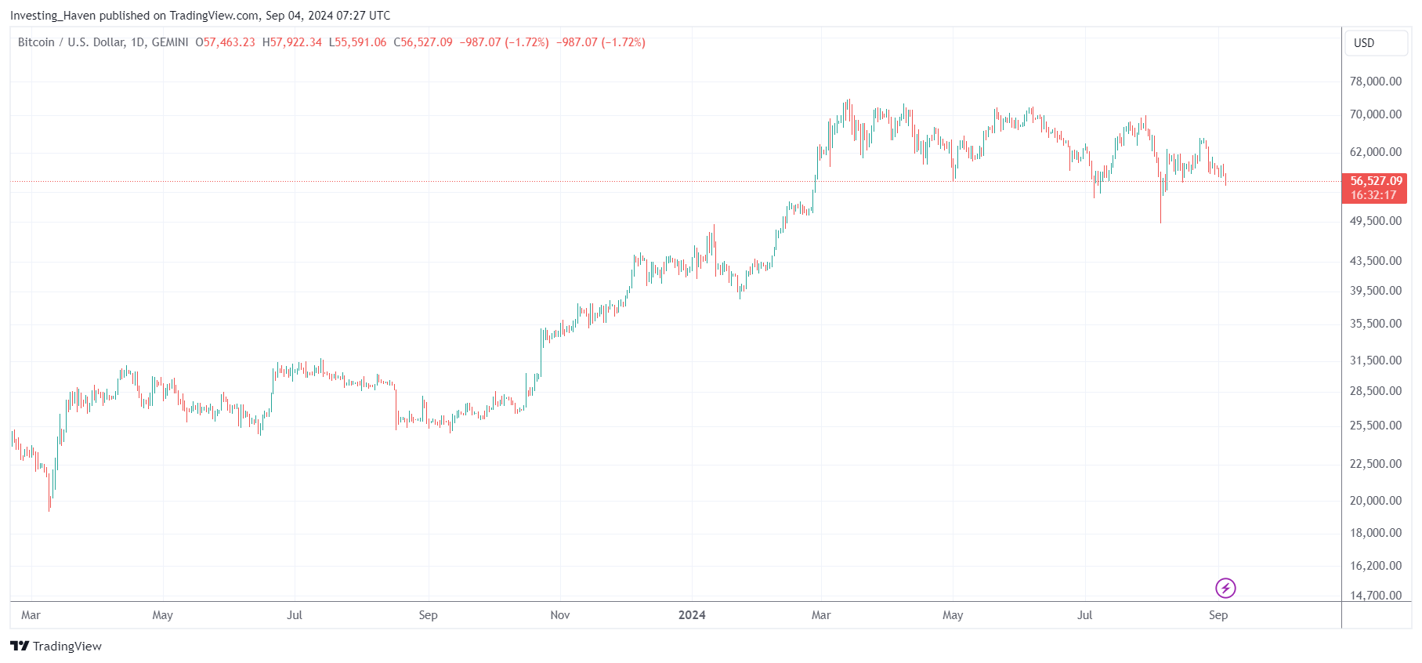This screenshot has width=1422, height=663.
Task: Click the 18,000.00 price axis label
Action: click(x=1376, y=533)
